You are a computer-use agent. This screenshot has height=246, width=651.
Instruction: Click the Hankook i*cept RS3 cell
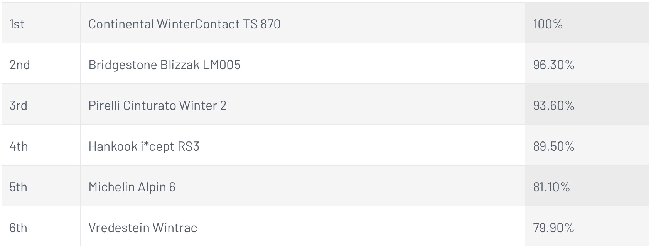[302, 145]
